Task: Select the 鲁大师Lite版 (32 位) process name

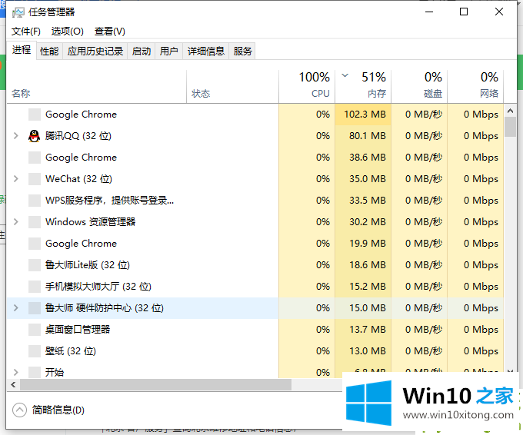Action: pyautogui.click(x=88, y=265)
